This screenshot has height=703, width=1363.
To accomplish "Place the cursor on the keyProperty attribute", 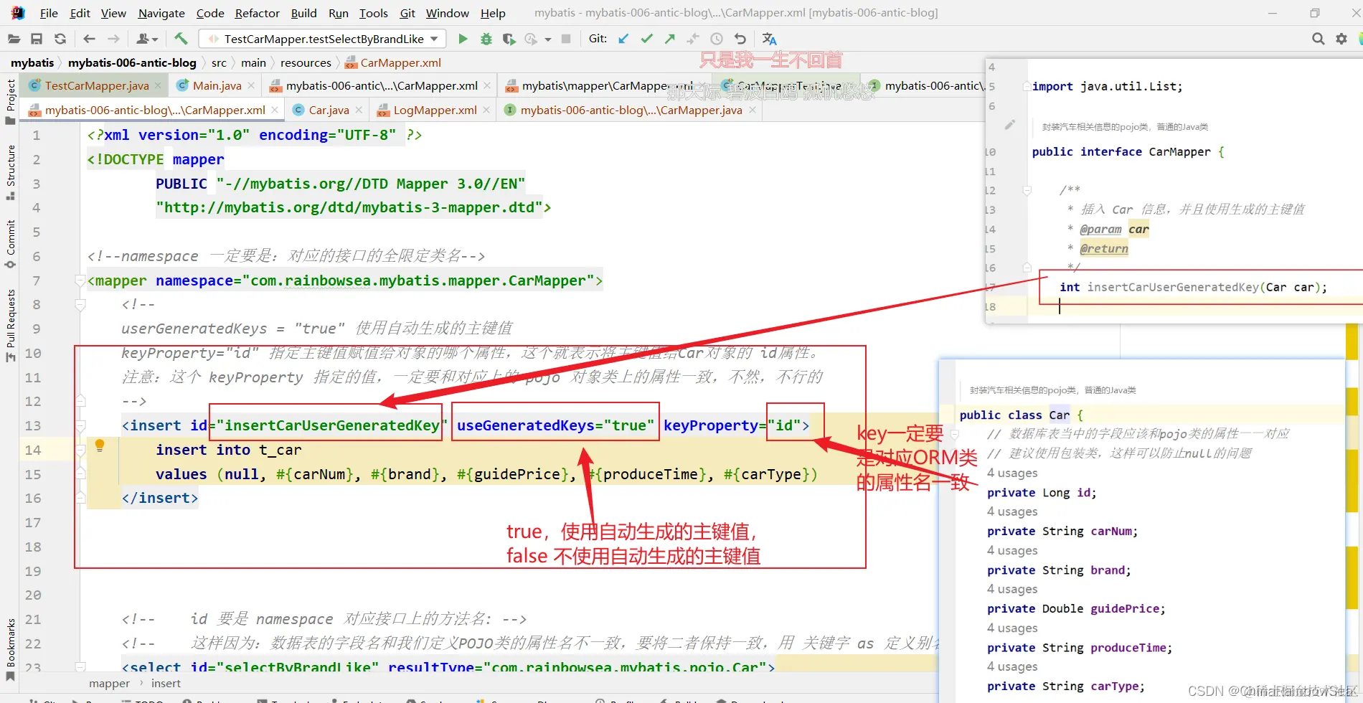I will 710,425.
